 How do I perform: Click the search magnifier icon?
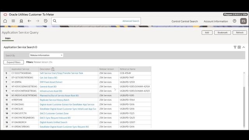[x=54, y=21]
